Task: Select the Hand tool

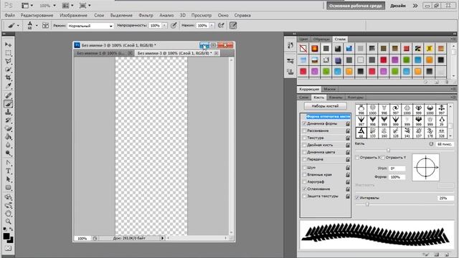Action: click(x=8, y=214)
